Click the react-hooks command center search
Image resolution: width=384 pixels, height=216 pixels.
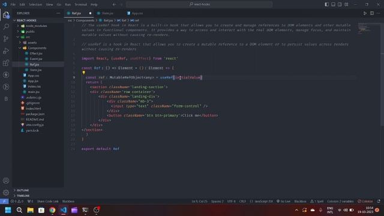[x=199, y=4]
